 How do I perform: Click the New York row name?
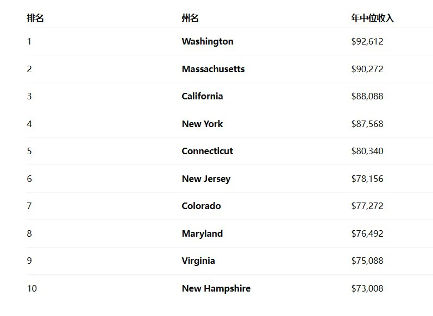click(x=202, y=124)
